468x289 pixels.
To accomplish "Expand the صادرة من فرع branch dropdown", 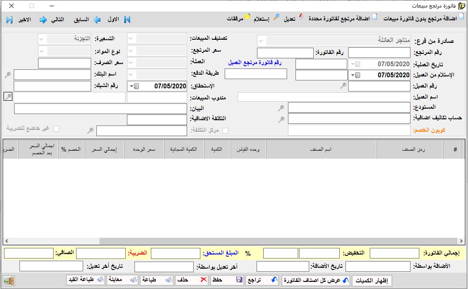I will point(261,41).
